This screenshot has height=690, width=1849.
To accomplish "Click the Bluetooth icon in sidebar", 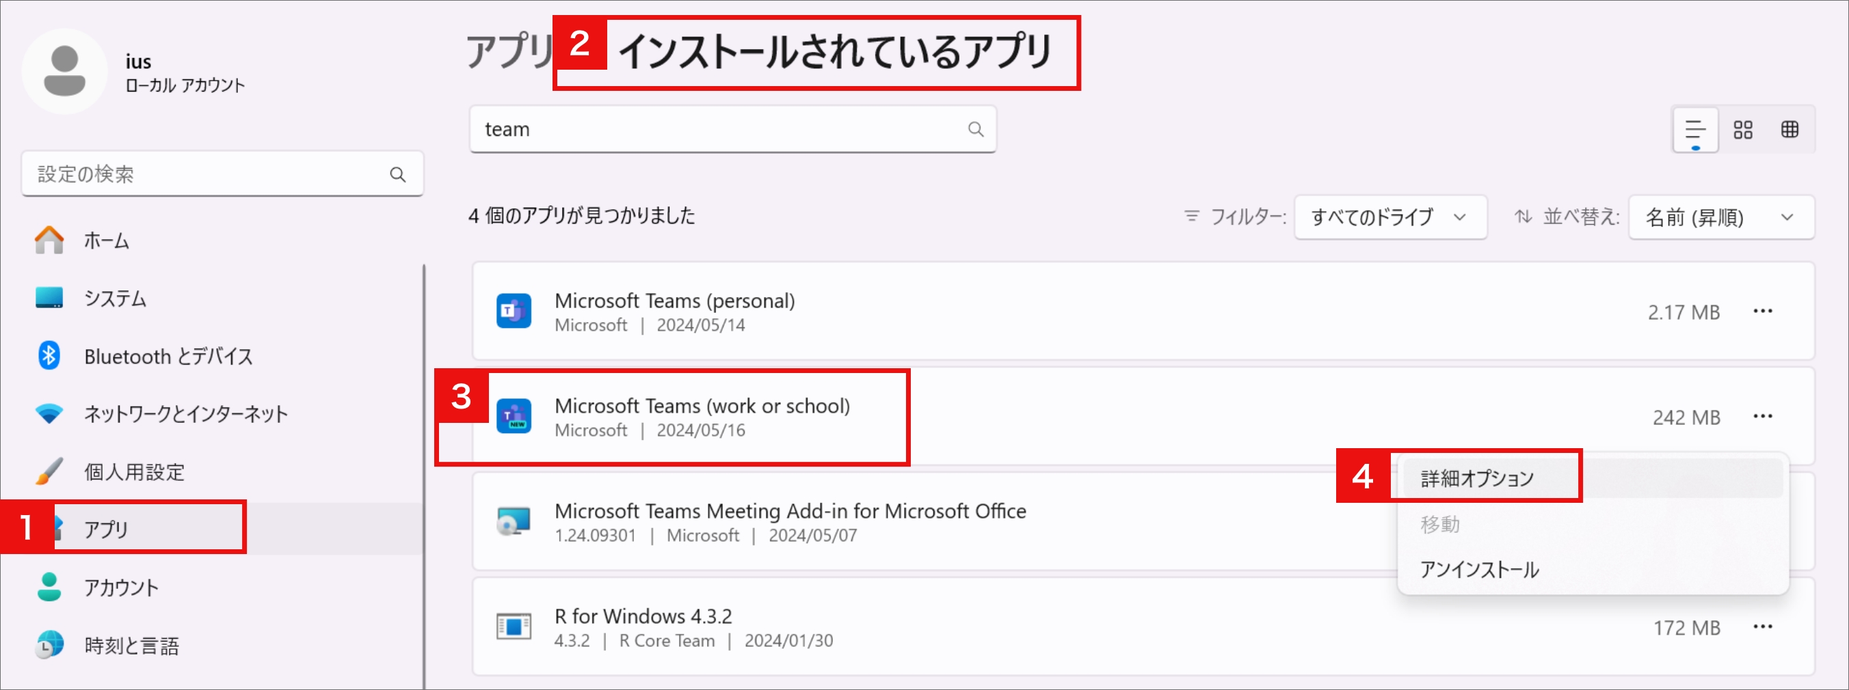I will click(x=49, y=356).
